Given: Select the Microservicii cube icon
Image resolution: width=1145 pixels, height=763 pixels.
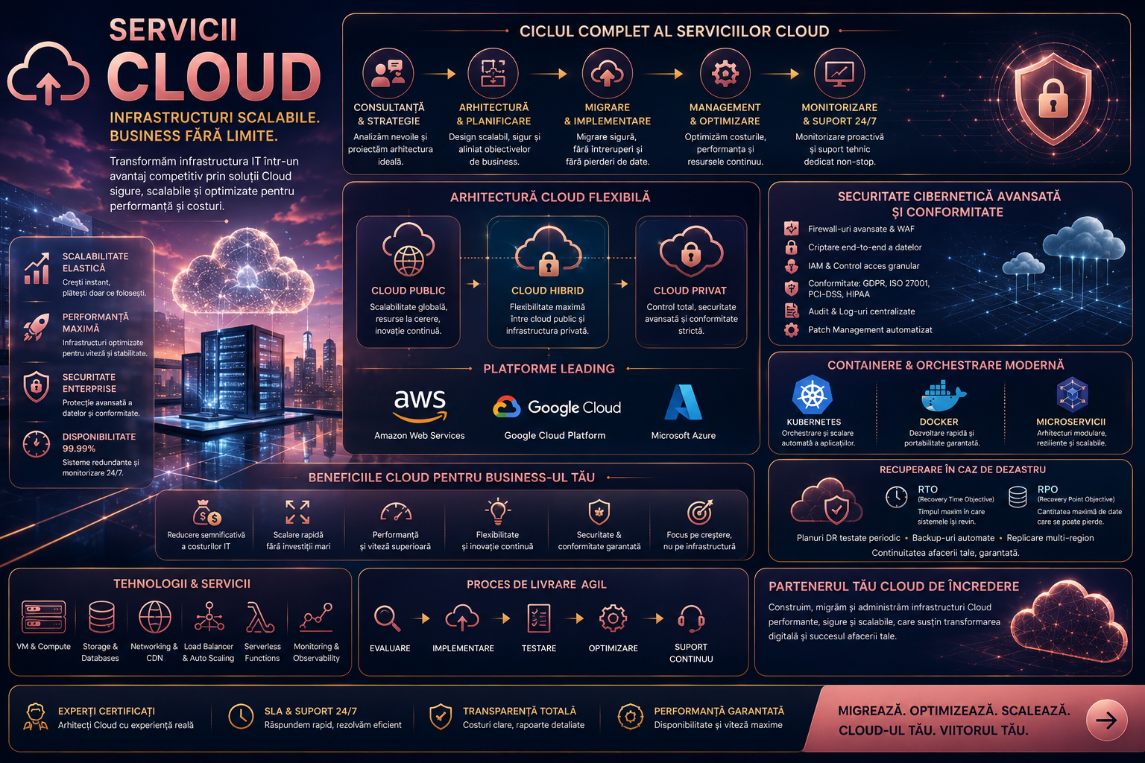Looking at the screenshot, I should 1072,395.
